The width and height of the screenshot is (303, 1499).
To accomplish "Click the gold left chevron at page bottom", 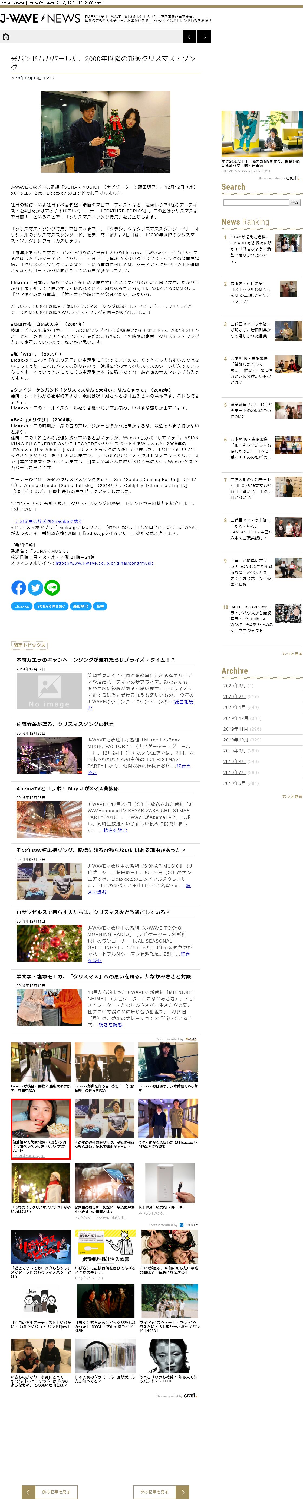I will coord(28,1487).
